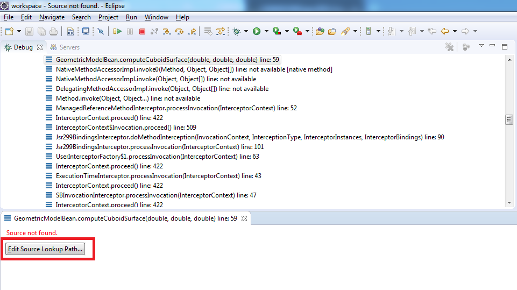Click the Drop to Frame icon
Viewport: 517px width, 290px height.
(208, 31)
